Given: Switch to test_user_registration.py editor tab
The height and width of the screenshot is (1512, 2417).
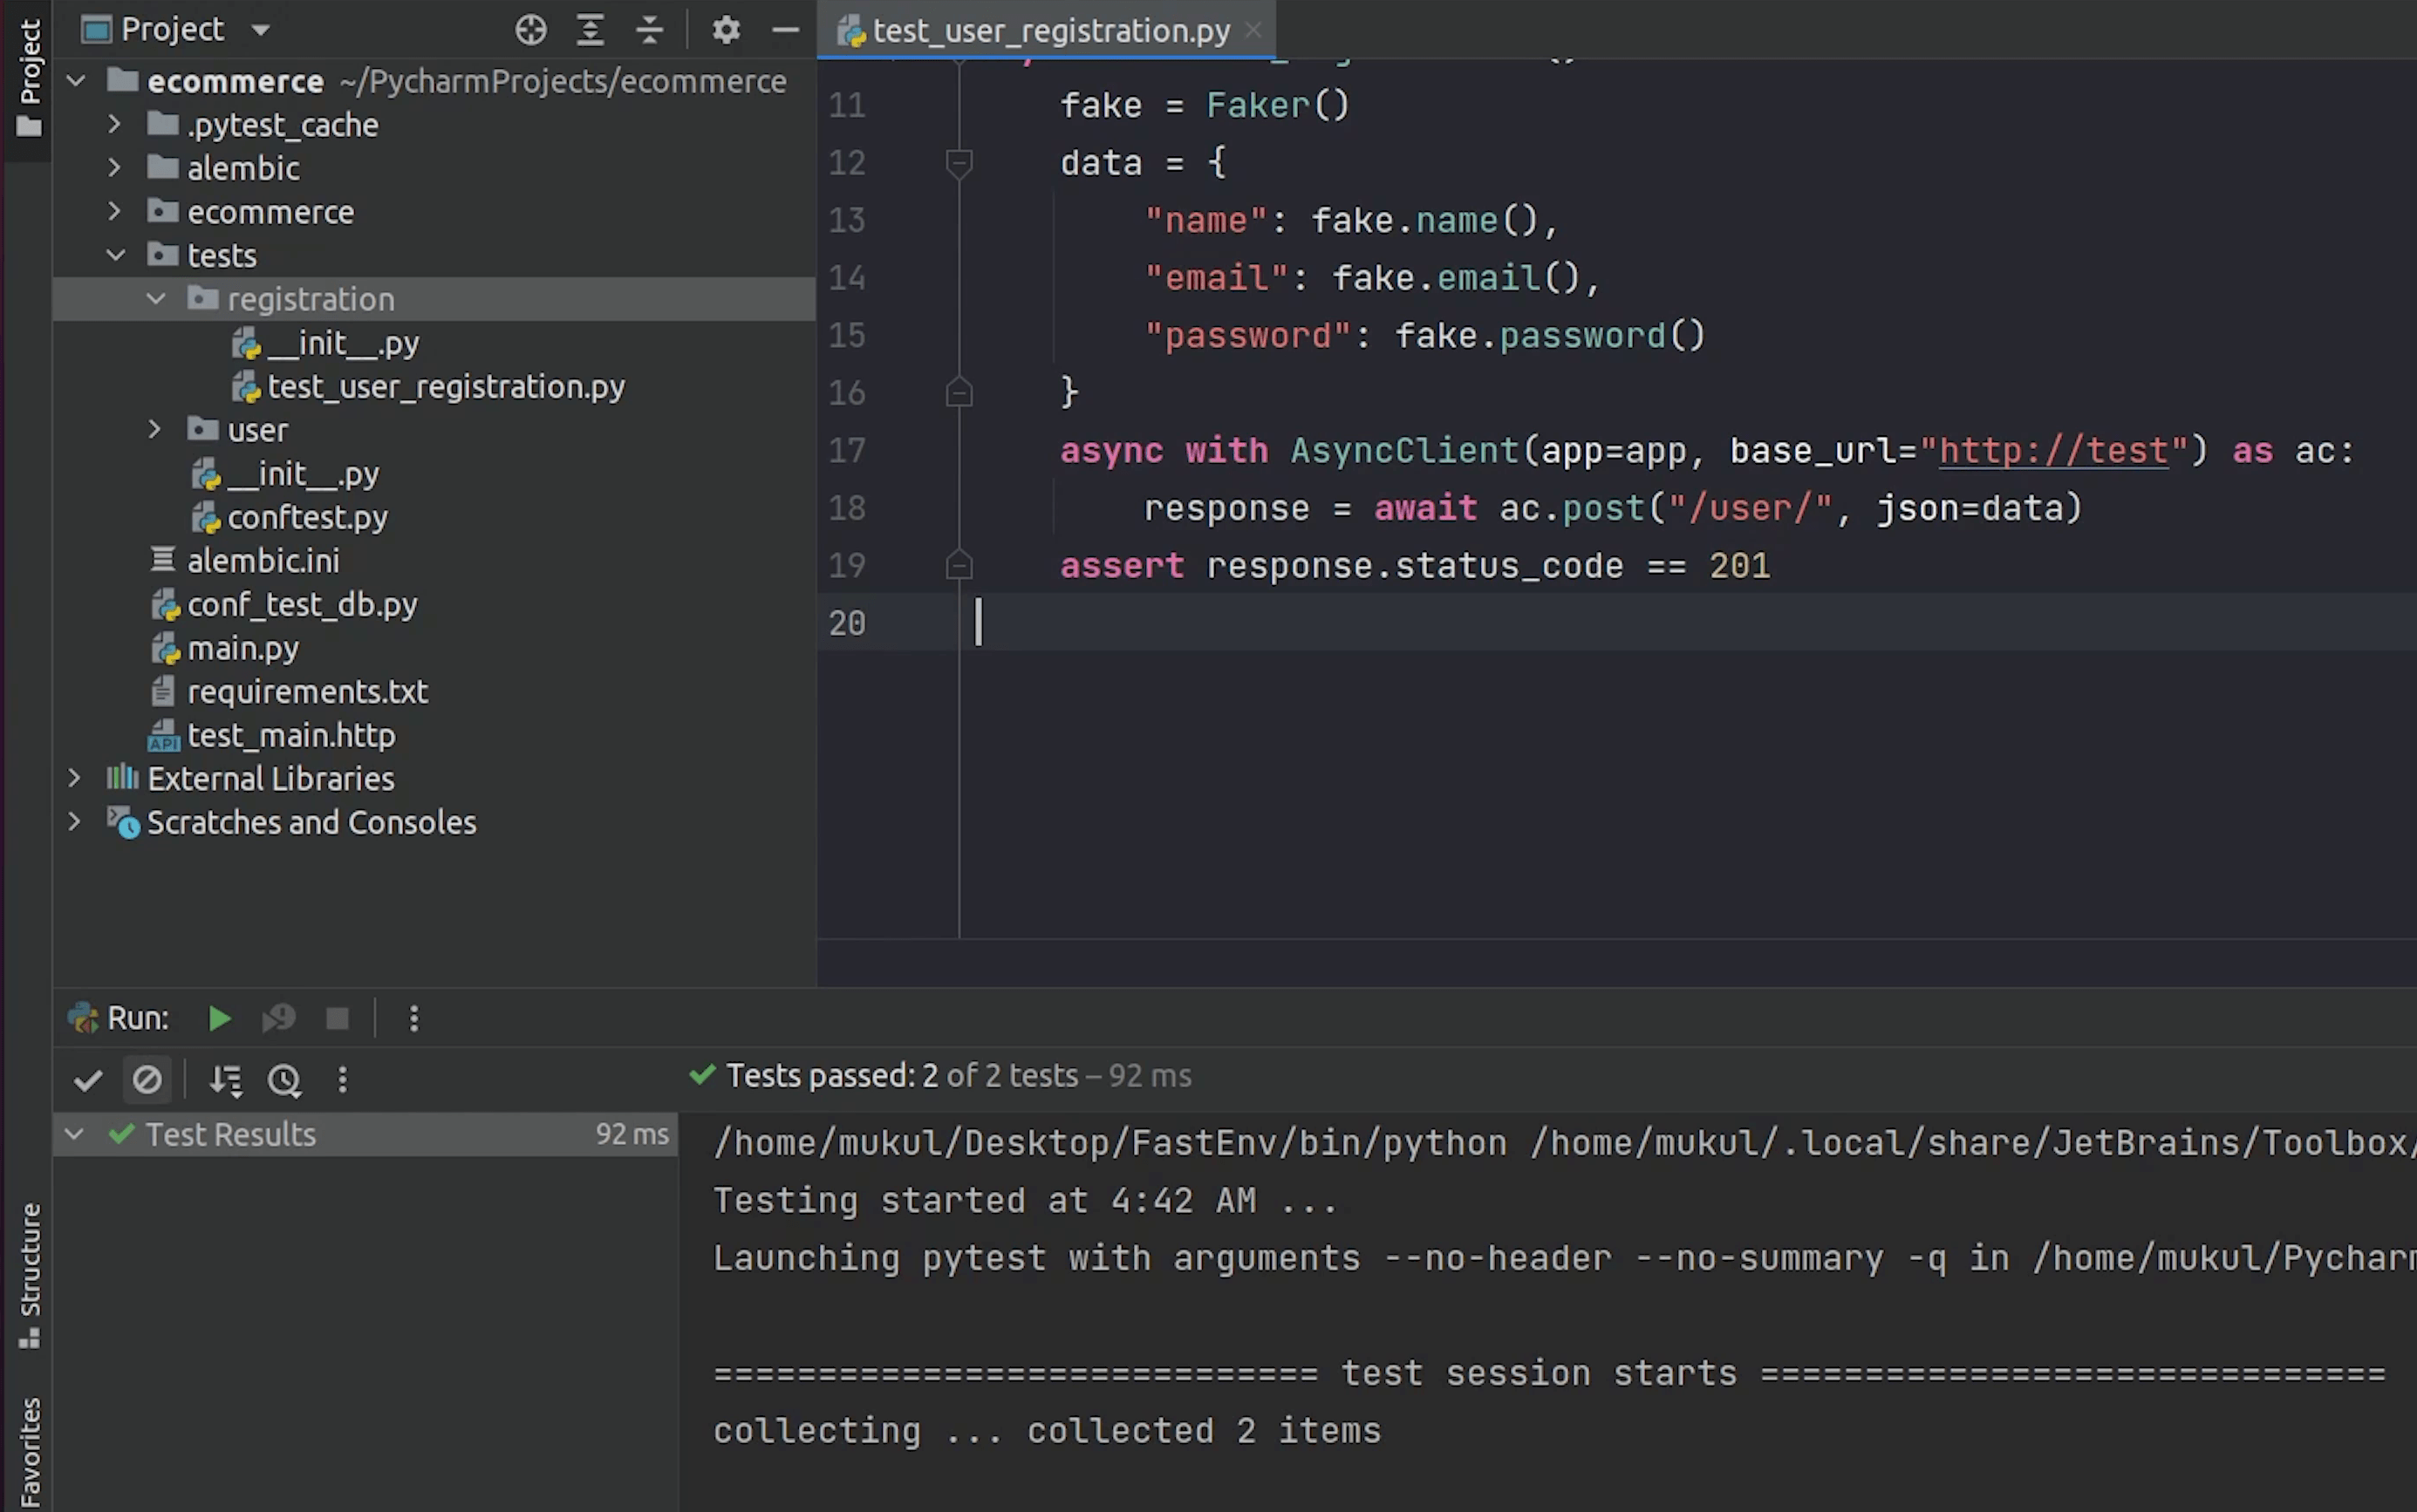Looking at the screenshot, I should click(1049, 31).
